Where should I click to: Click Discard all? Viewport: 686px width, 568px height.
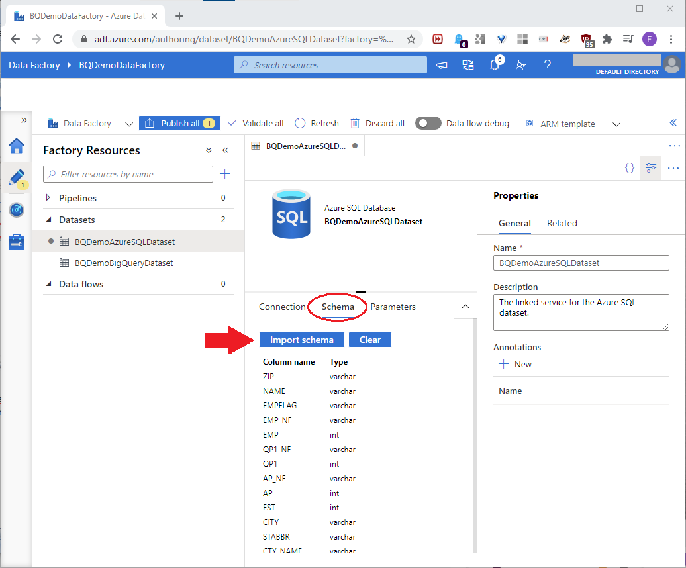coord(377,124)
